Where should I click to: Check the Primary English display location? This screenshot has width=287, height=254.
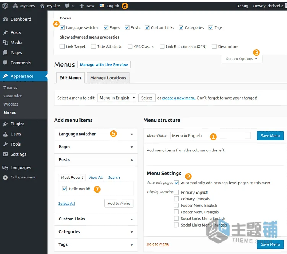point(177,192)
